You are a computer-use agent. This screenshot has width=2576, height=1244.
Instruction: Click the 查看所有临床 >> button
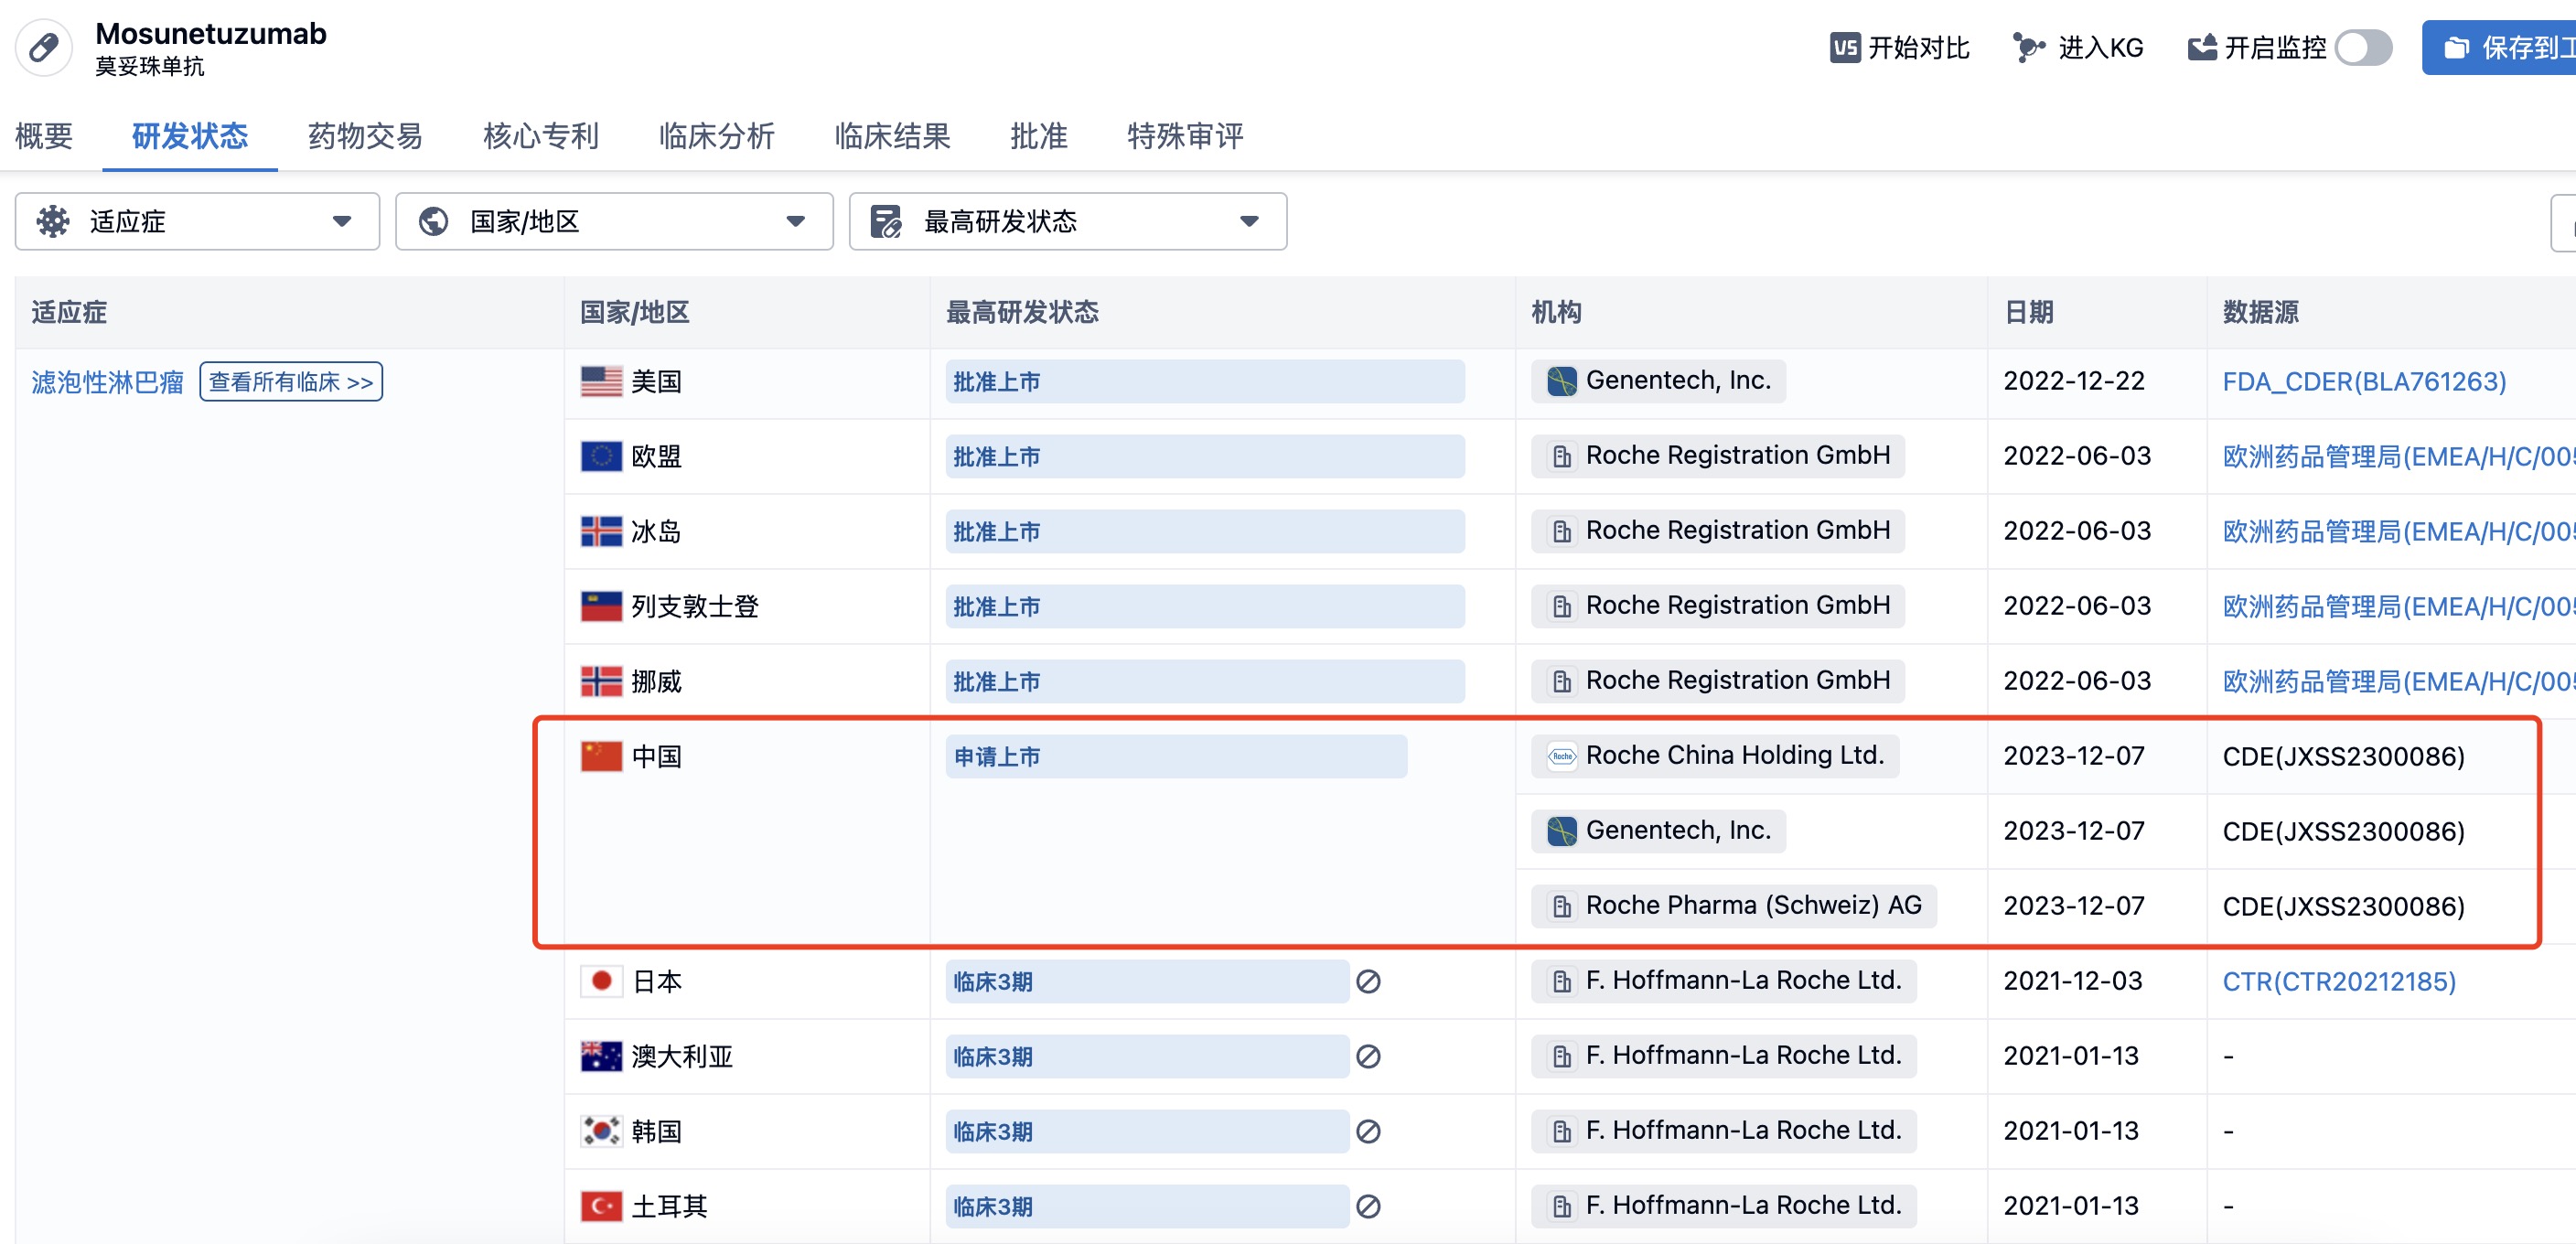[291, 382]
